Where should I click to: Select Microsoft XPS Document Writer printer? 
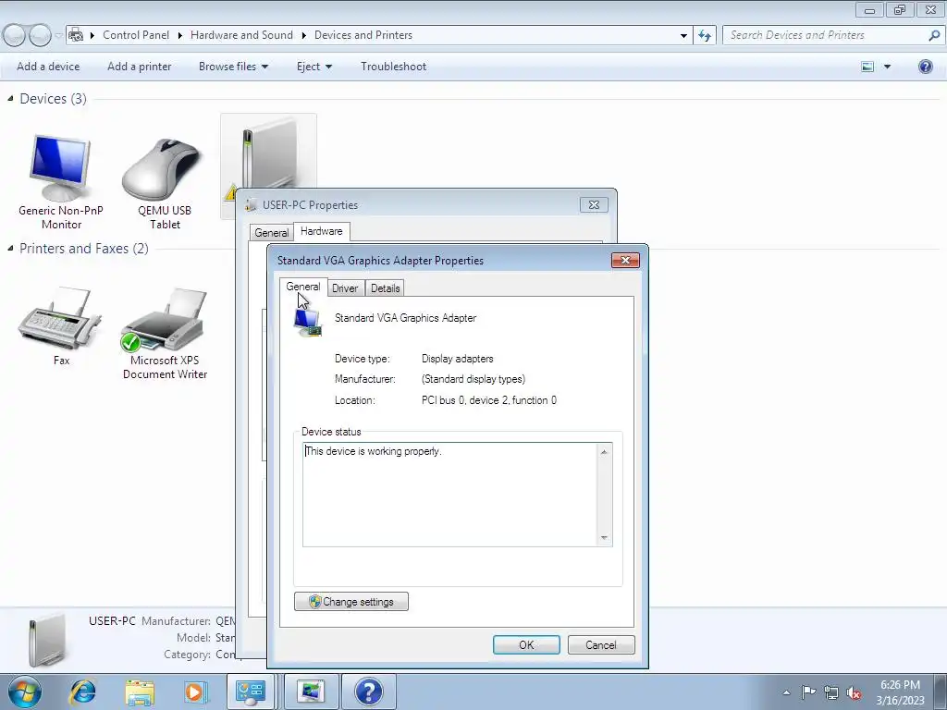[x=165, y=332]
